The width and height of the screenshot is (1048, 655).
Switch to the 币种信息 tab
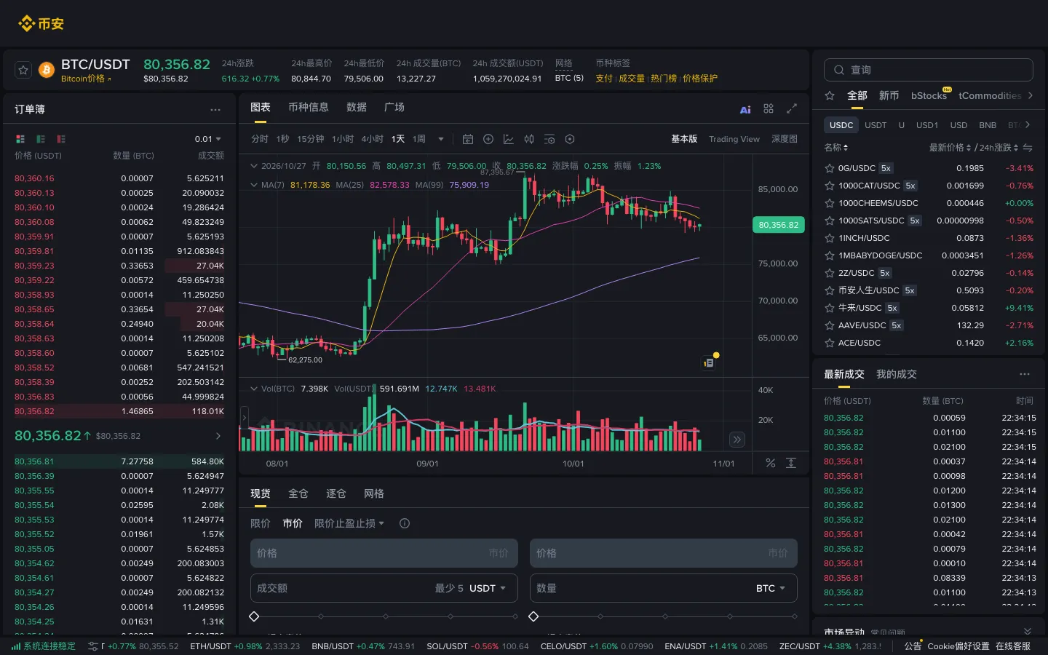tap(308, 107)
